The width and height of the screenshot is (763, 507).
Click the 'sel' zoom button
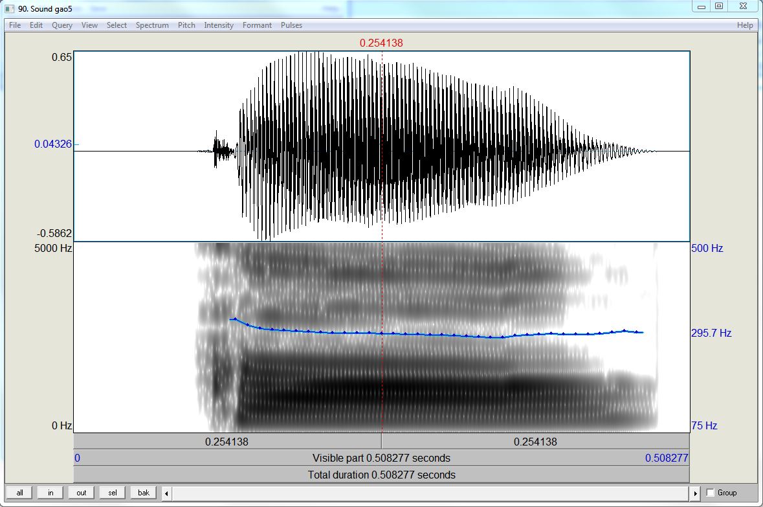pyautogui.click(x=113, y=493)
